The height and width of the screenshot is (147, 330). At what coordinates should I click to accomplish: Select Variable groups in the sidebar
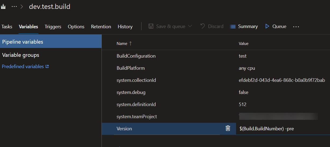pos(21,55)
